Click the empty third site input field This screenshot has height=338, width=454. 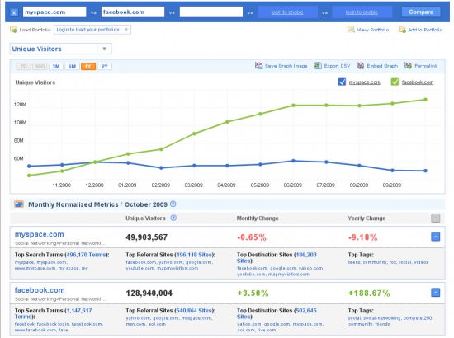pos(211,12)
